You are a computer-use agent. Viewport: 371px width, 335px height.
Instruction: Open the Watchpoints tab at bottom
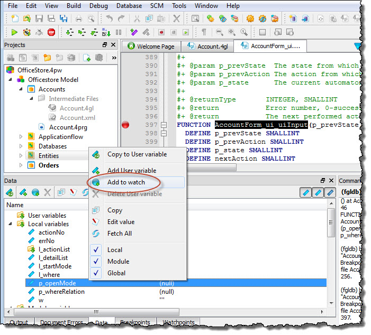pos(178,322)
